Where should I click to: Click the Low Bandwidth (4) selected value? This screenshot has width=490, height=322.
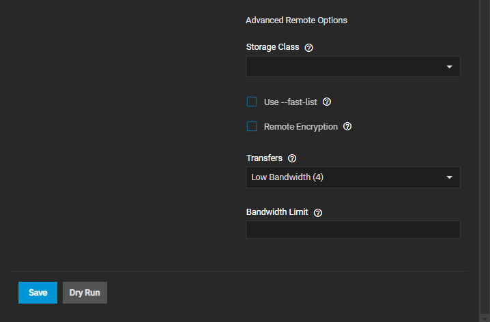pyautogui.click(x=287, y=177)
